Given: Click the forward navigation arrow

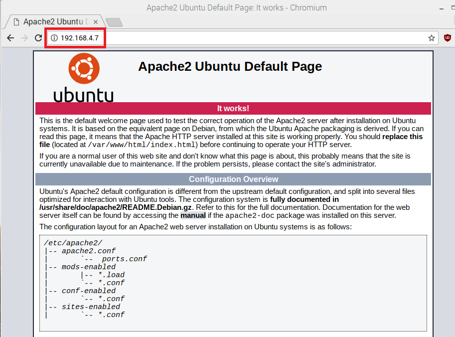Looking at the screenshot, I should 24,38.
